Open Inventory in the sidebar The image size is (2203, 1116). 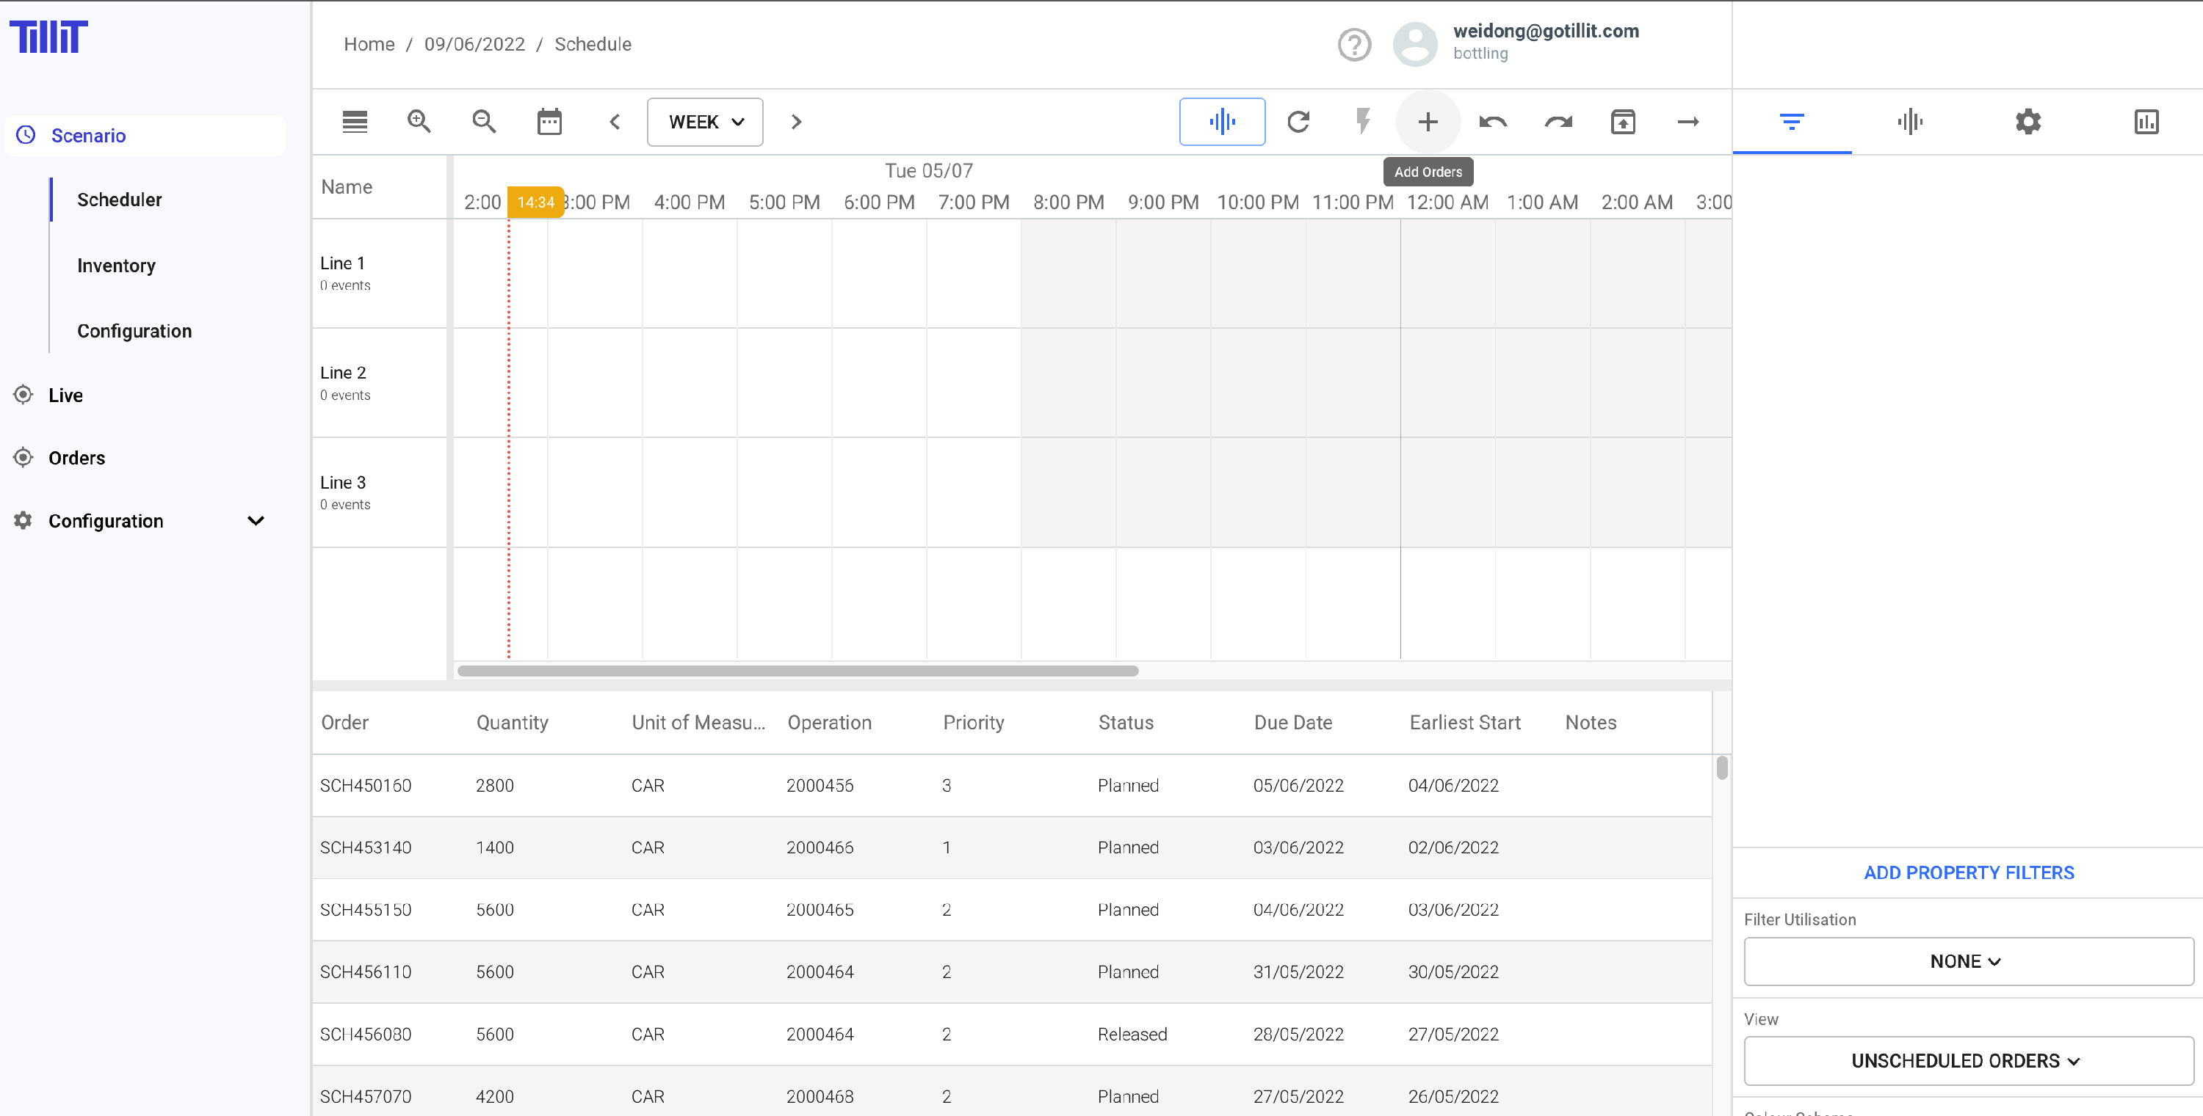click(x=116, y=266)
